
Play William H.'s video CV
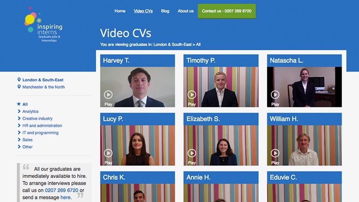[275, 153]
